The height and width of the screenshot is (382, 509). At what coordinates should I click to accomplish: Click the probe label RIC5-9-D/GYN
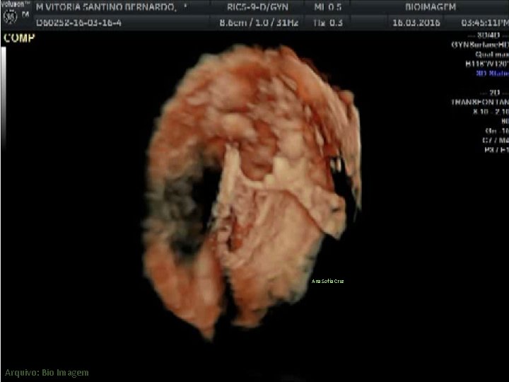[x=257, y=7]
